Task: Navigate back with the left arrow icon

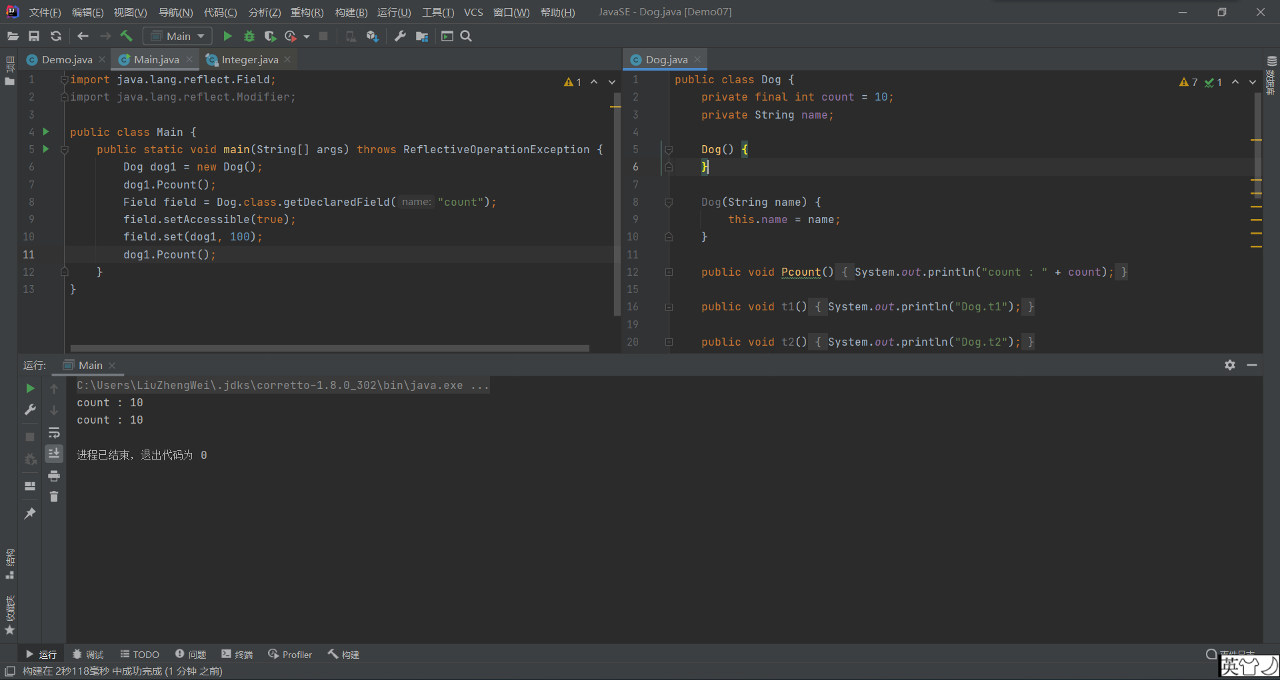Action: (x=83, y=36)
